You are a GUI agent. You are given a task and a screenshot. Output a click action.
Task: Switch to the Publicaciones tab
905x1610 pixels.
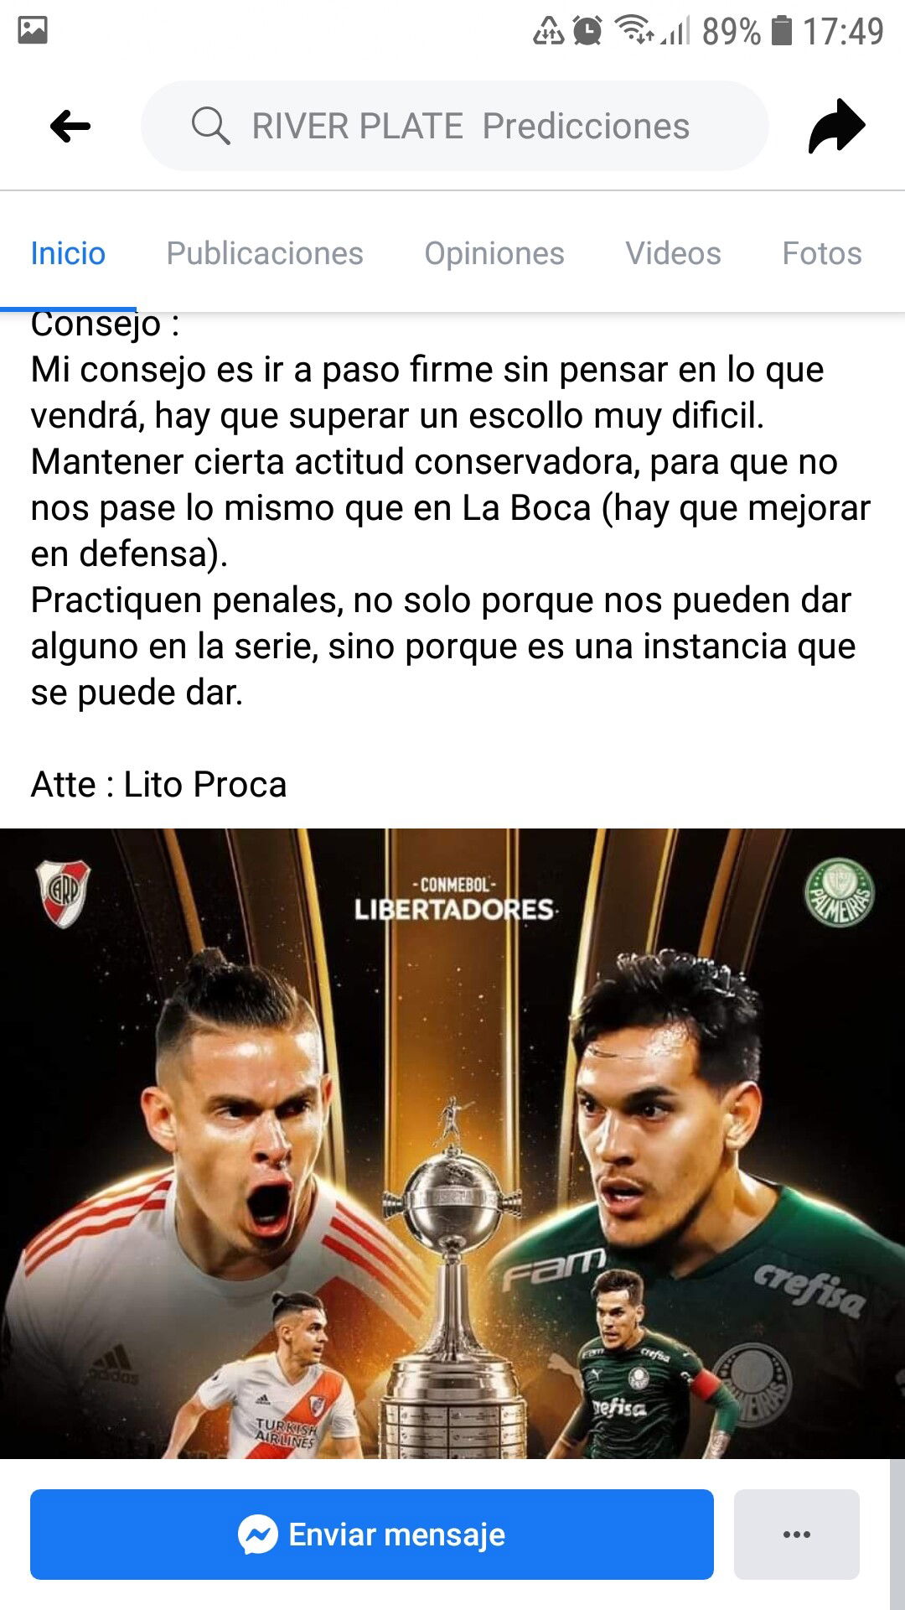[x=265, y=253]
